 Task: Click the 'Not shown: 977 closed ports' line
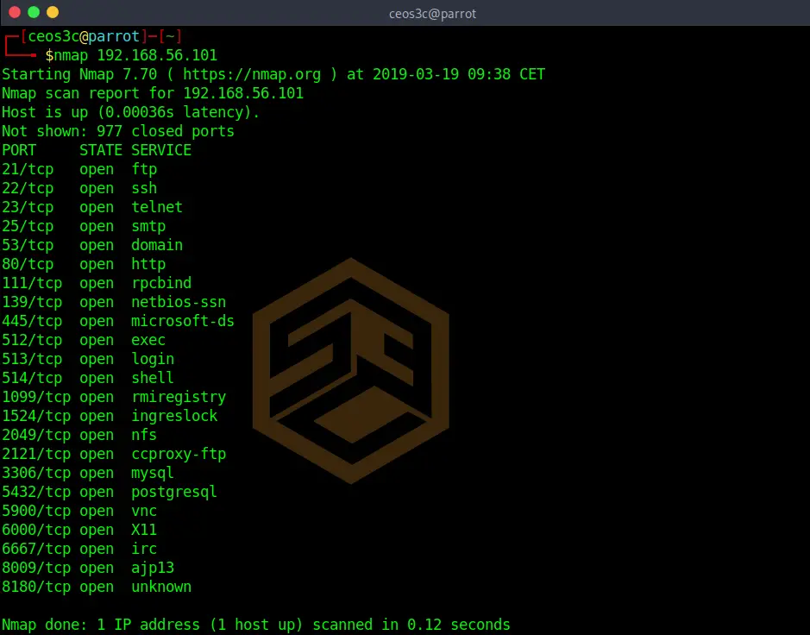pyautogui.click(x=118, y=131)
